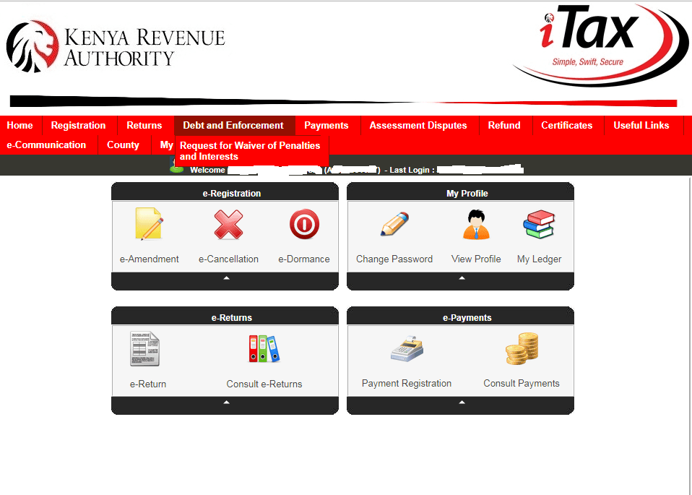Open the Useful Links menu
The width and height of the screenshot is (692, 495).
click(641, 126)
